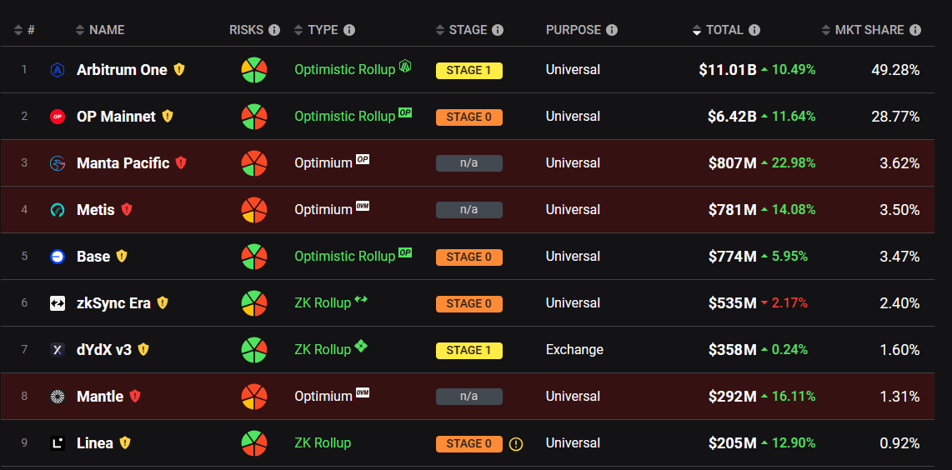This screenshot has height=470, width=952.
Task: Click the yellow shield beside Arbitrum One
Action: (179, 70)
